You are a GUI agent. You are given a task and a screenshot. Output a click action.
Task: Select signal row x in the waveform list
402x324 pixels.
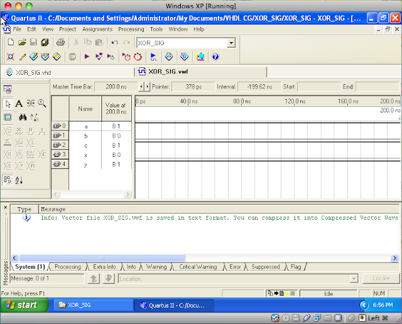pos(85,154)
